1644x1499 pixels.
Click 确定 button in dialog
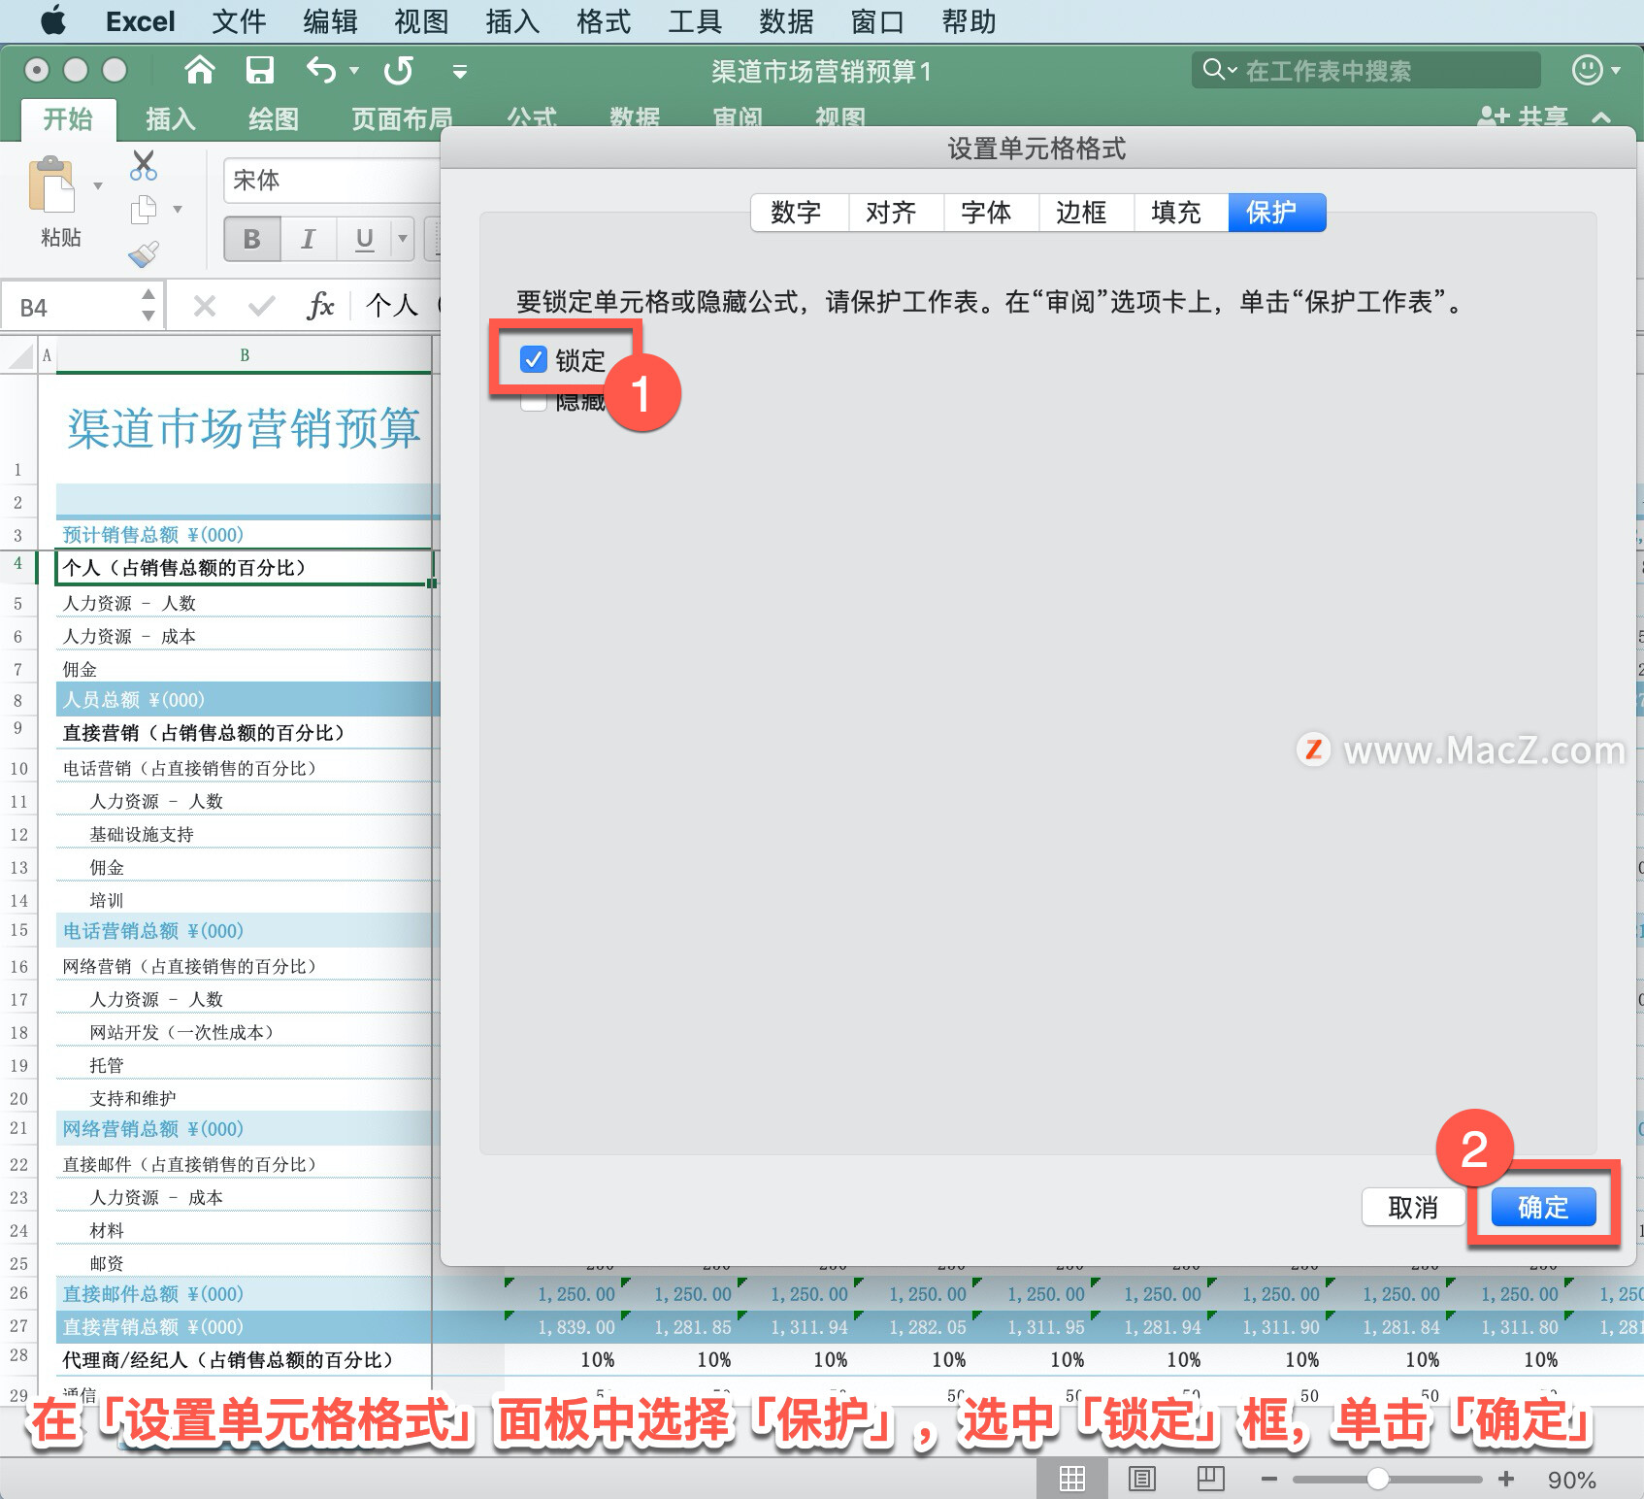(1543, 1208)
